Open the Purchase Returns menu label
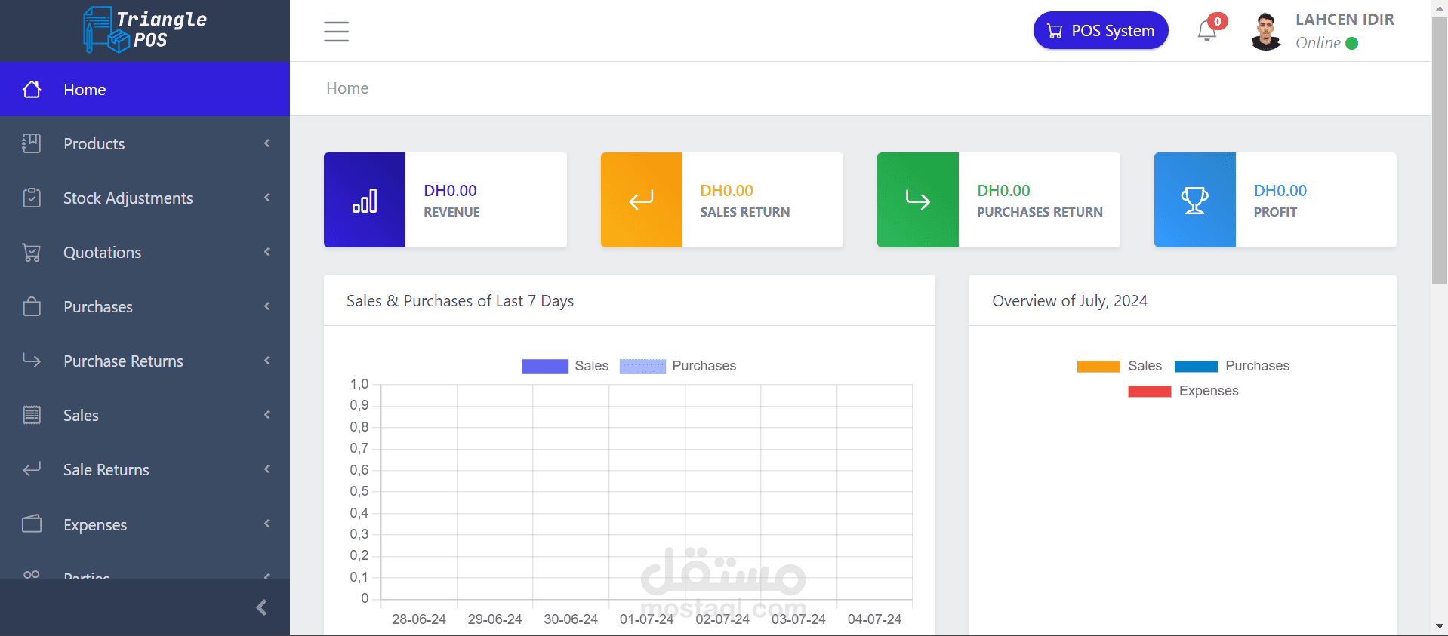 click(123, 361)
